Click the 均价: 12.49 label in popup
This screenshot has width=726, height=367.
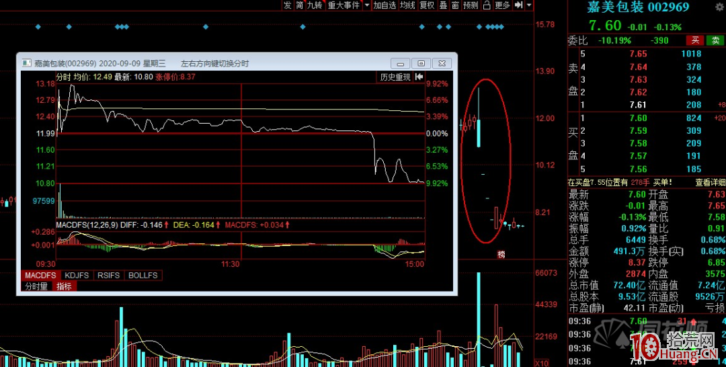tap(93, 77)
